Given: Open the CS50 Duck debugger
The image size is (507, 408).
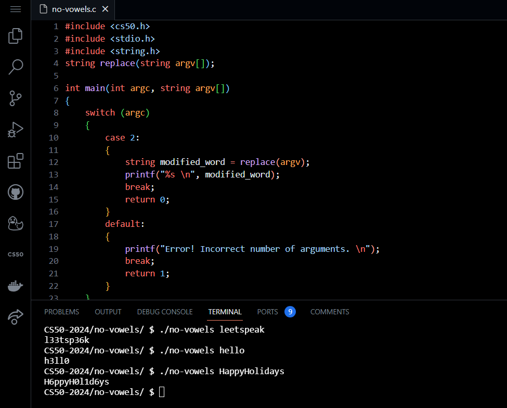Looking at the screenshot, I should click(16, 223).
